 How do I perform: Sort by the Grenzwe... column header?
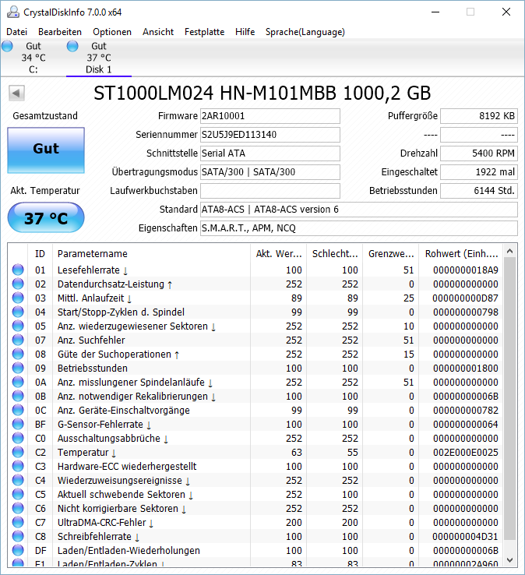coord(391,254)
